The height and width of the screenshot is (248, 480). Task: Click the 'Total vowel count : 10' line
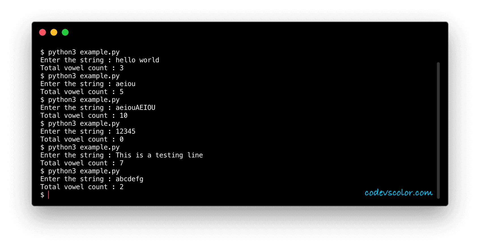pos(84,116)
